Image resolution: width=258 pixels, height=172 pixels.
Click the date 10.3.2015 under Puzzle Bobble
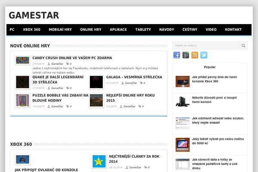tap(38, 106)
